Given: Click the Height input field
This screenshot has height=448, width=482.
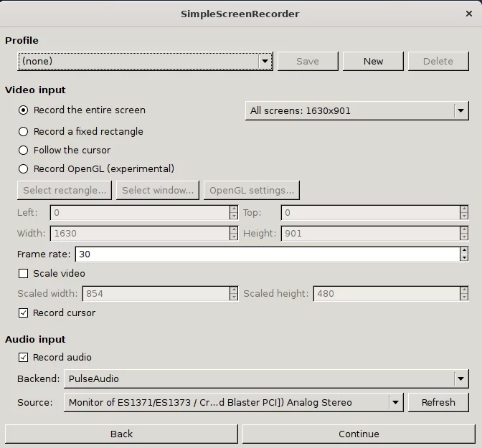Looking at the screenshot, I should pyautogui.click(x=370, y=233).
